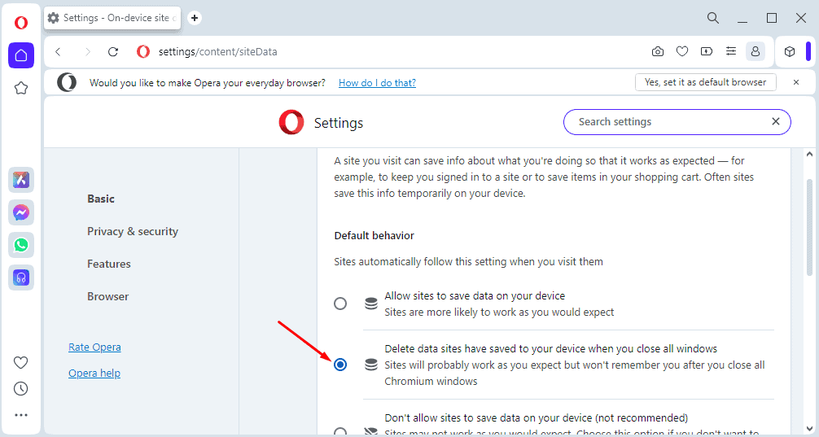Click Yes, set it as default browser
The height and width of the screenshot is (437, 819).
706,82
